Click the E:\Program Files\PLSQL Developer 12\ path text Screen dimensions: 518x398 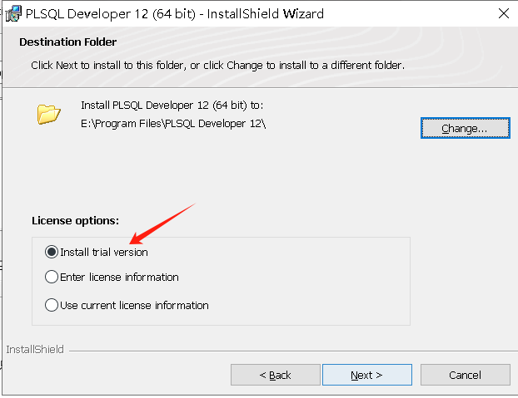pos(173,124)
